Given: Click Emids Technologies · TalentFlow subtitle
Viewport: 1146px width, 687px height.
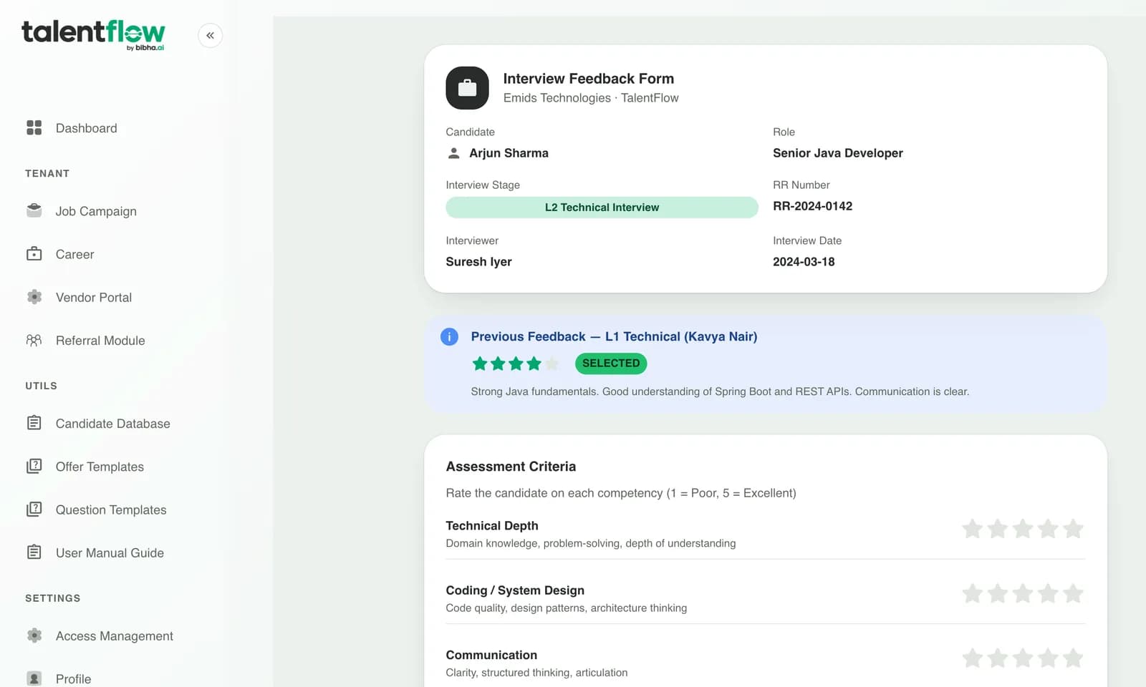Looking at the screenshot, I should click(591, 98).
